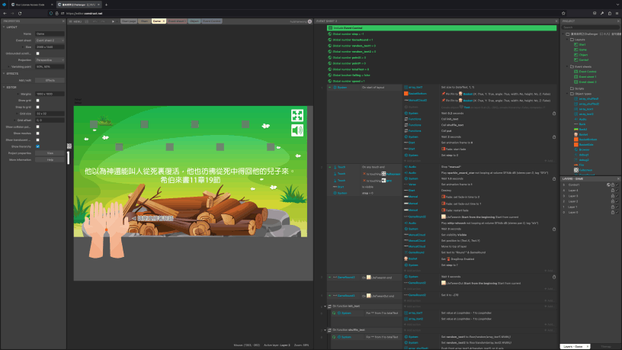This screenshot has width=622, height=350.
Task: Open the Projection dropdown
Action: (50, 59)
